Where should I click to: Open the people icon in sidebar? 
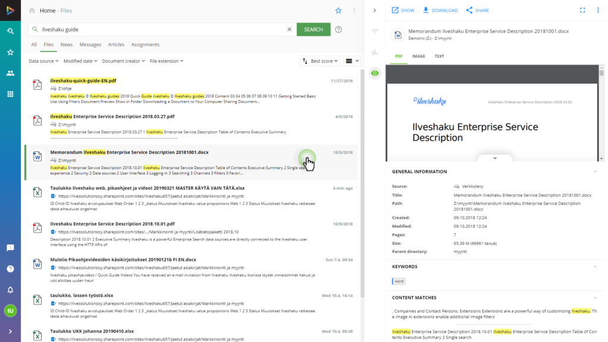11,73
